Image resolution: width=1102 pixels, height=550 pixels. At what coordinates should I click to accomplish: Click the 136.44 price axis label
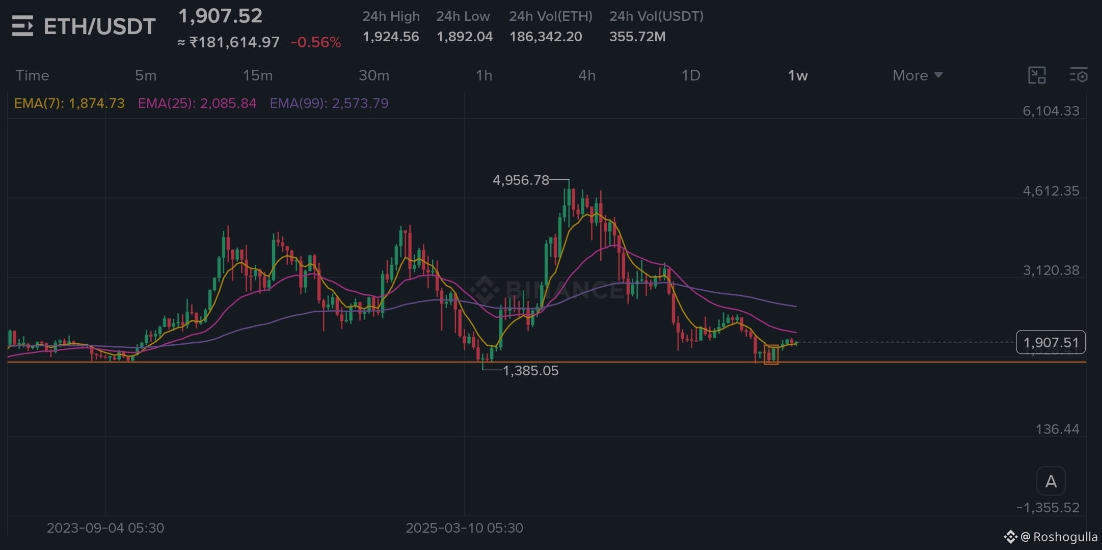(x=1058, y=429)
